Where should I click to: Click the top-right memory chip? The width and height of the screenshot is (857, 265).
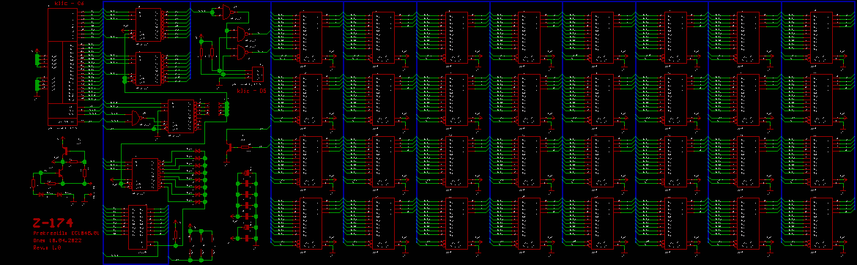pyautogui.click(x=821, y=37)
